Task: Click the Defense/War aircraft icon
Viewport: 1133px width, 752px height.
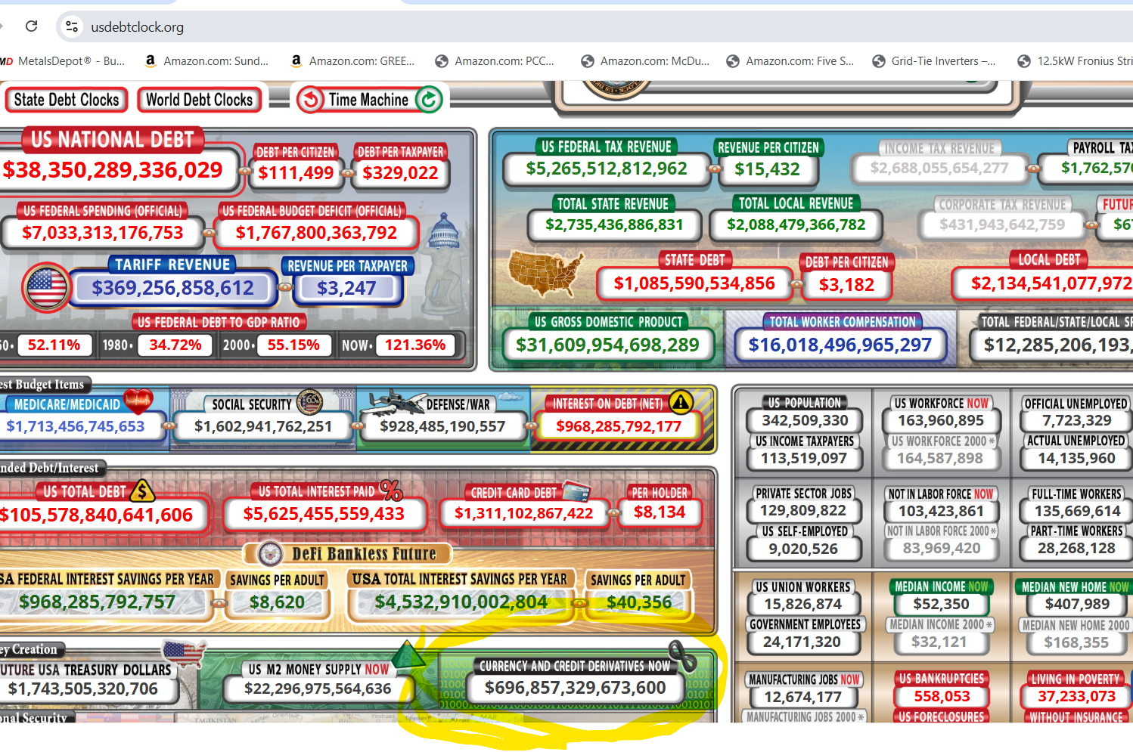Action: 392,403
